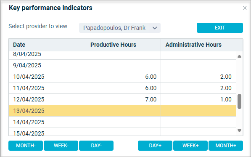Go back one month with MONTH-

click(26, 146)
